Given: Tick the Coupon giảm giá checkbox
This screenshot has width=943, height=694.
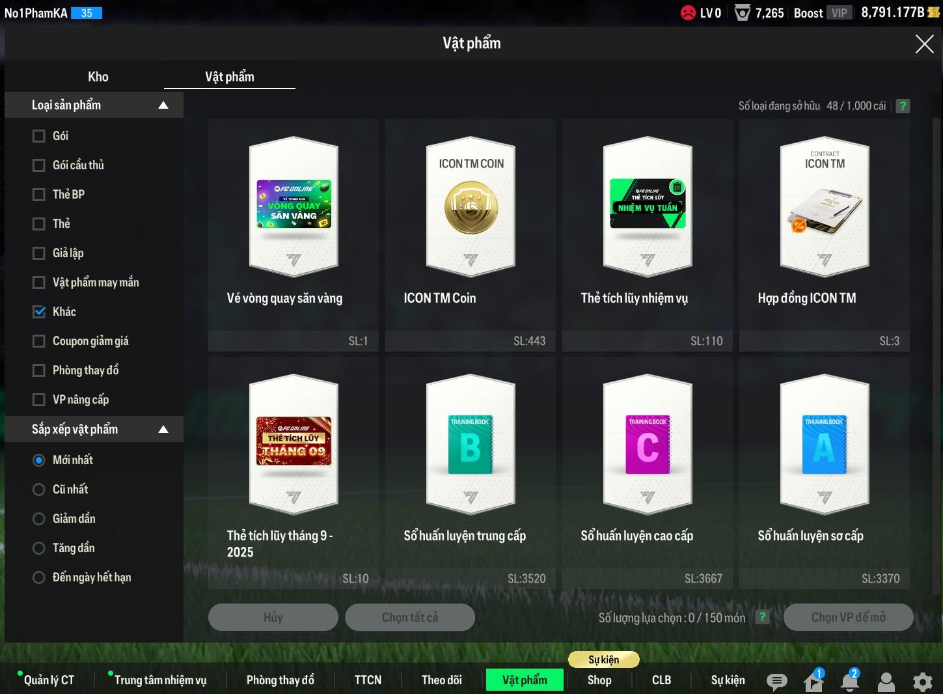Looking at the screenshot, I should pos(39,341).
